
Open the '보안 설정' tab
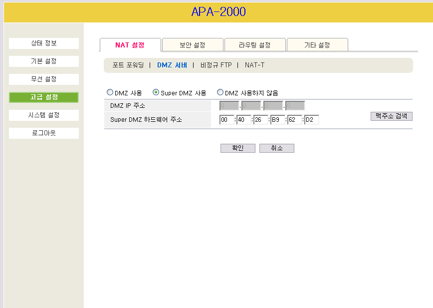[193, 45]
